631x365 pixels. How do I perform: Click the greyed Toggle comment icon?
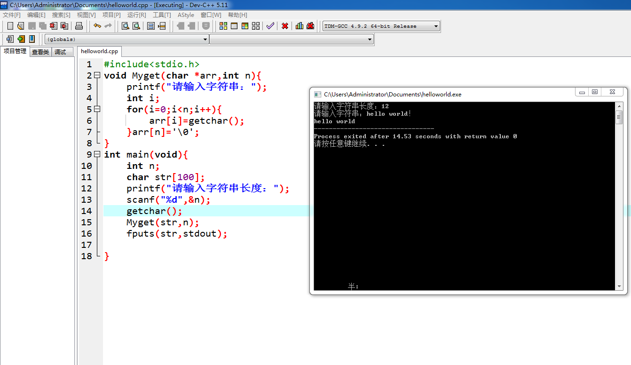tap(205, 26)
